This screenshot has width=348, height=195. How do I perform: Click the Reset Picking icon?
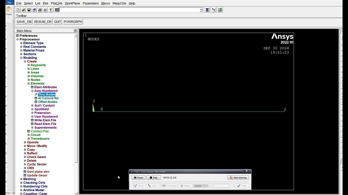tap(213, 10)
